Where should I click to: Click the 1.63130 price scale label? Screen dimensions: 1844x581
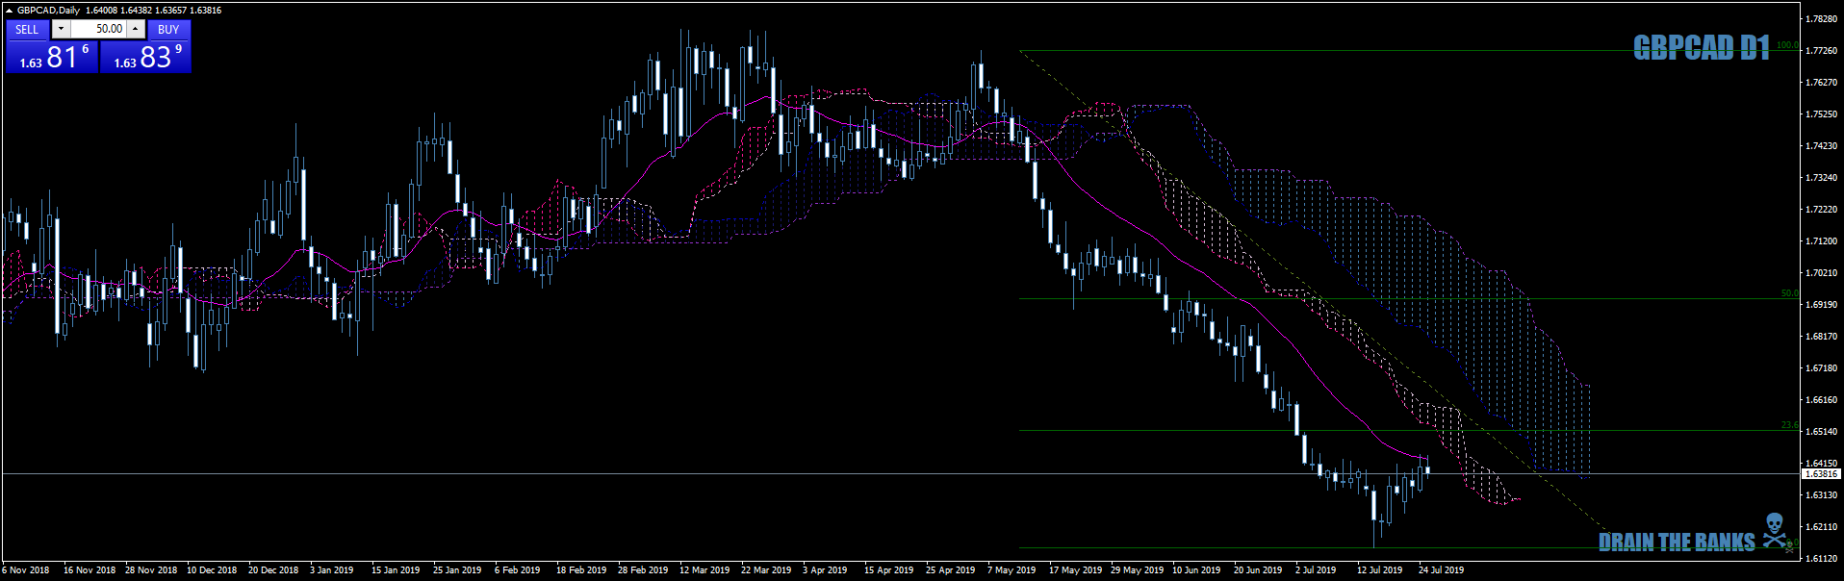point(1821,495)
